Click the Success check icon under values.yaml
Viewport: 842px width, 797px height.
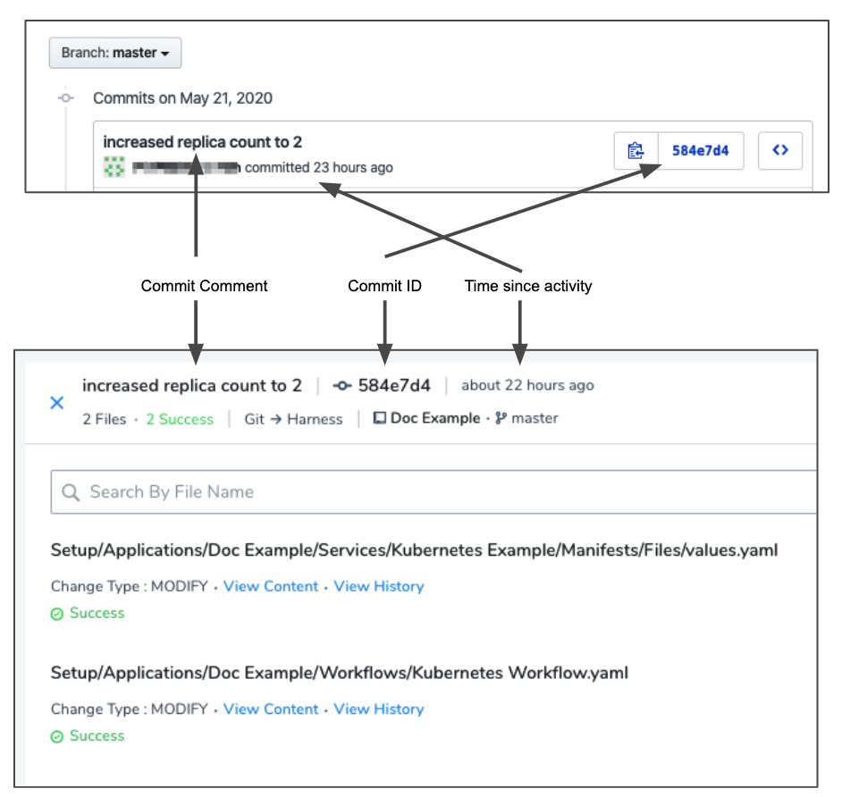pyautogui.click(x=57, y=614)
